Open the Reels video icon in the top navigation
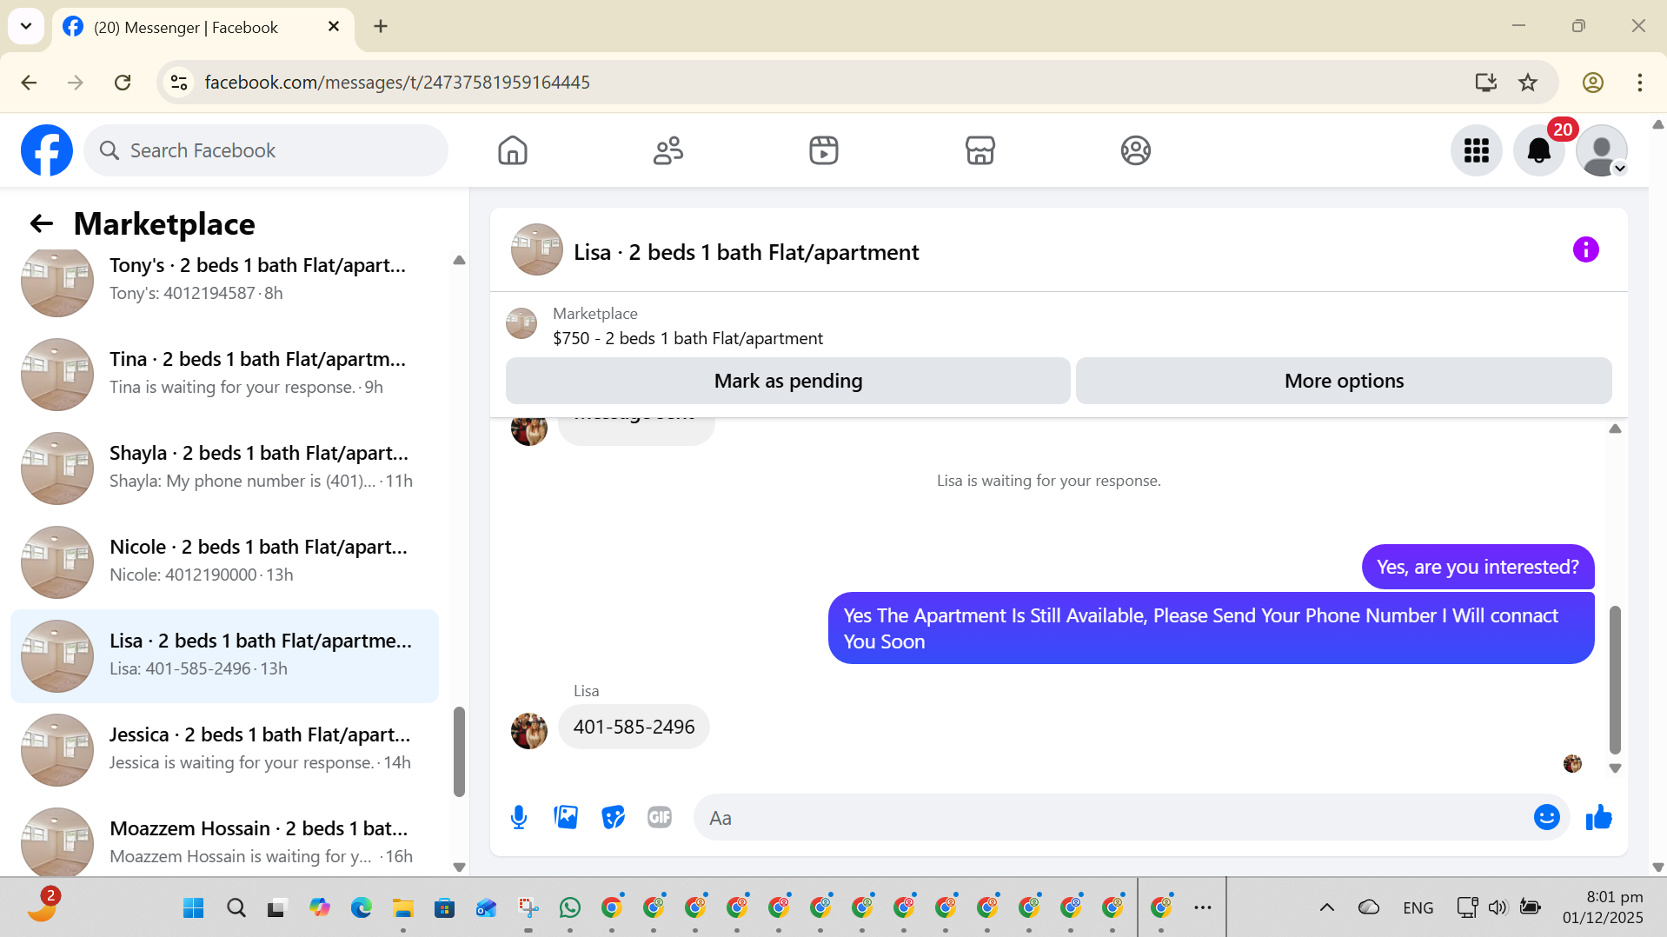This screenshot has width=1667, height=937. click(824, 150)
